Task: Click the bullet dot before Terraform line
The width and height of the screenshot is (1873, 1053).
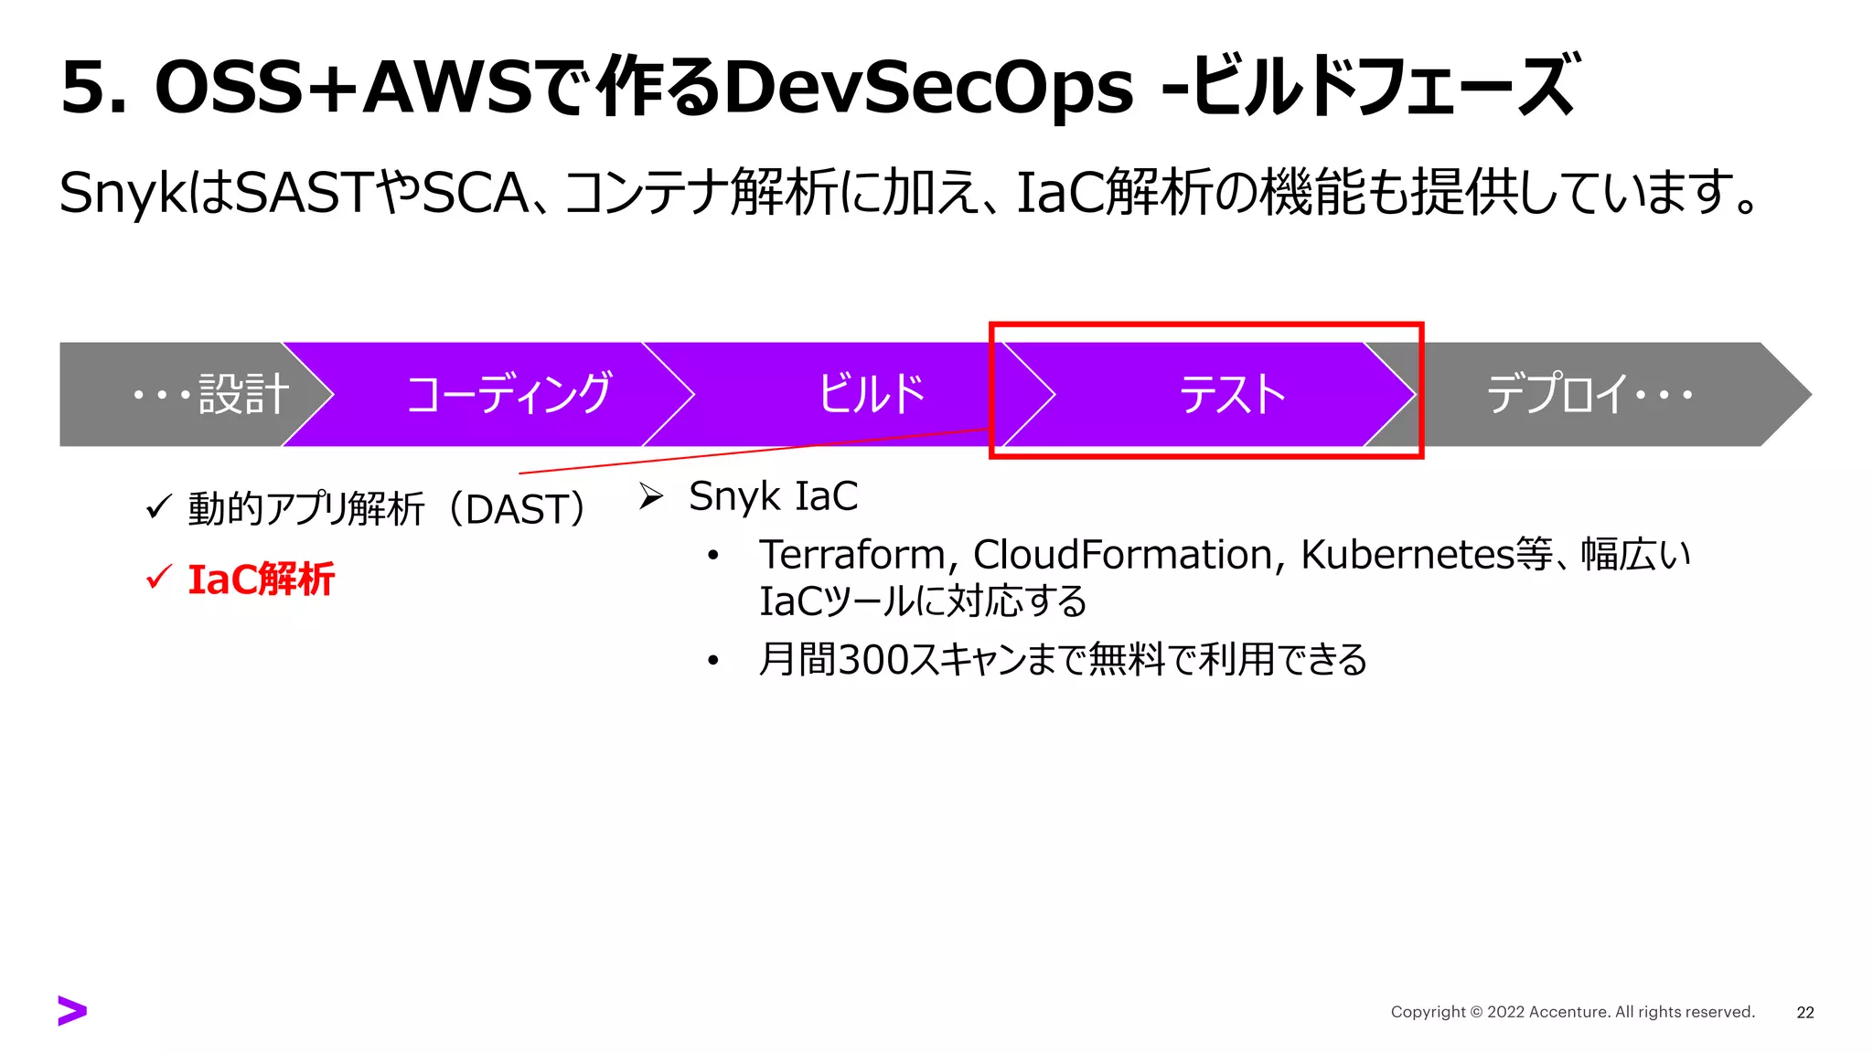Action: coord(713,555)
